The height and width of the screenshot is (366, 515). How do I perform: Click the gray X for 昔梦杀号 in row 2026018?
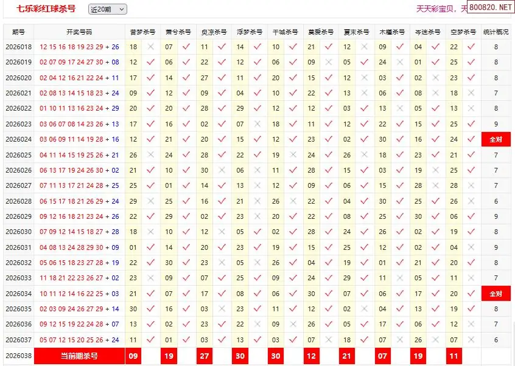(151, 47)
